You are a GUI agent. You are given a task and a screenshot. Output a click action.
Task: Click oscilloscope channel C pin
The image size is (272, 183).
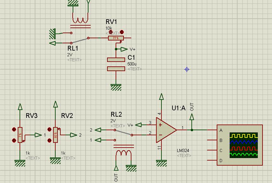pyautogui.click(x=212, y=150)
